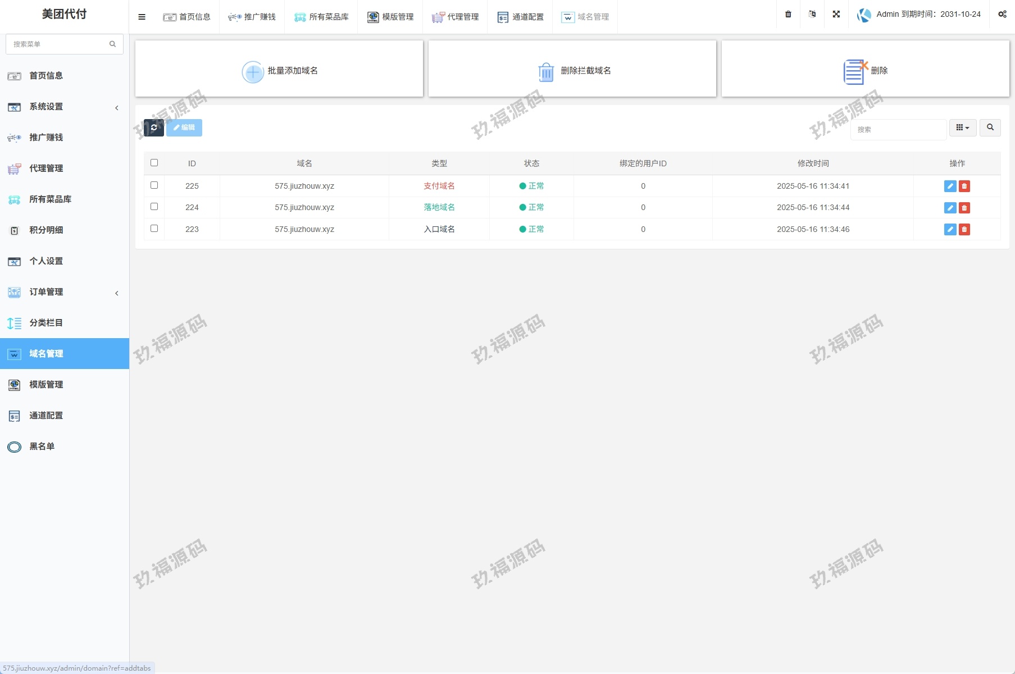Open 黑名单 in the sidebar menu
Viewport: 1015px width, 674px height.
[42, 447]
